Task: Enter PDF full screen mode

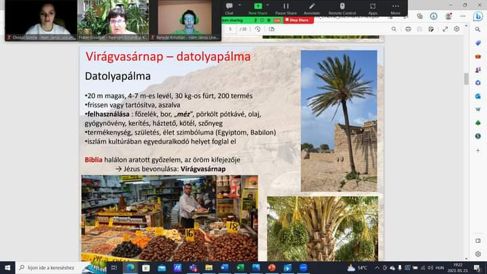Action: [x=444, y=29]
